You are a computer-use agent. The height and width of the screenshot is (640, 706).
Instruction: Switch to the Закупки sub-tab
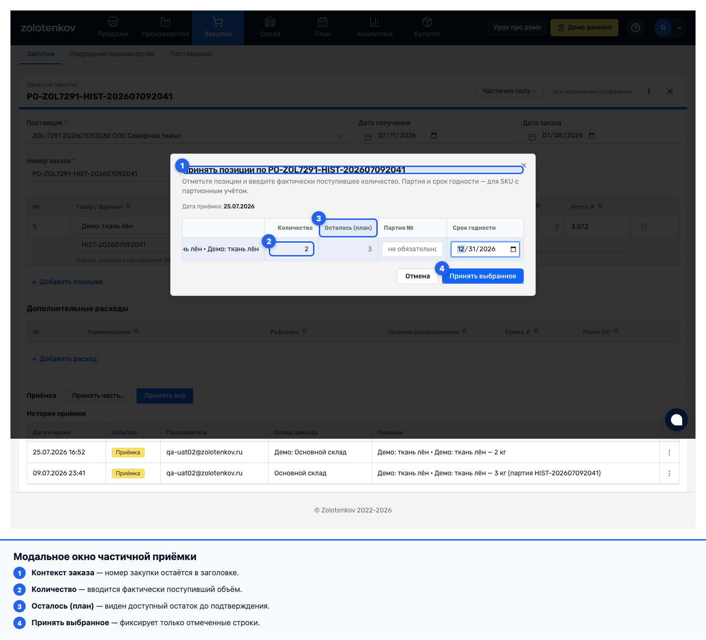(x=40, y=54)
